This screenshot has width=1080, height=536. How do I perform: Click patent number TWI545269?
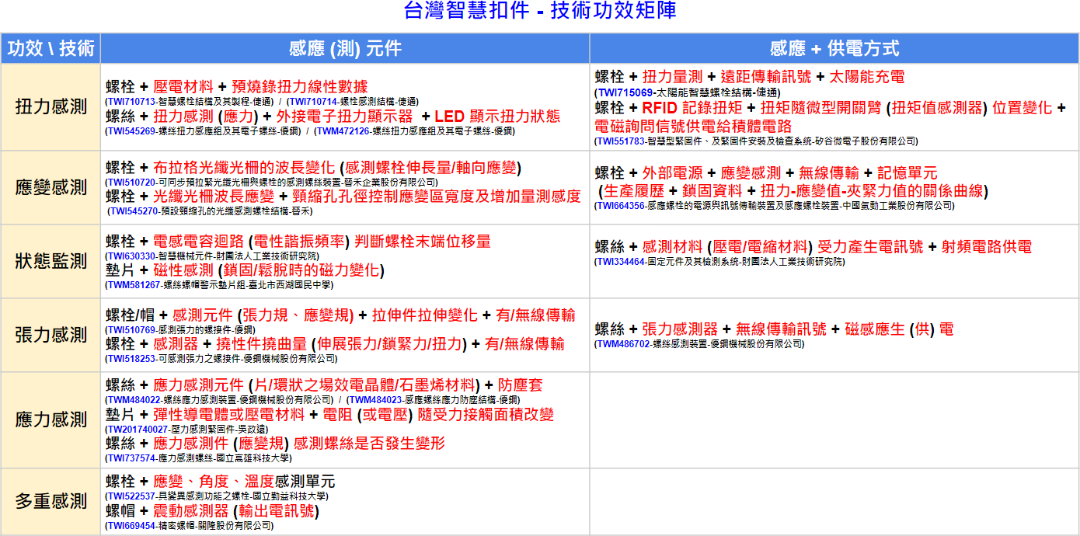point(131,131)
